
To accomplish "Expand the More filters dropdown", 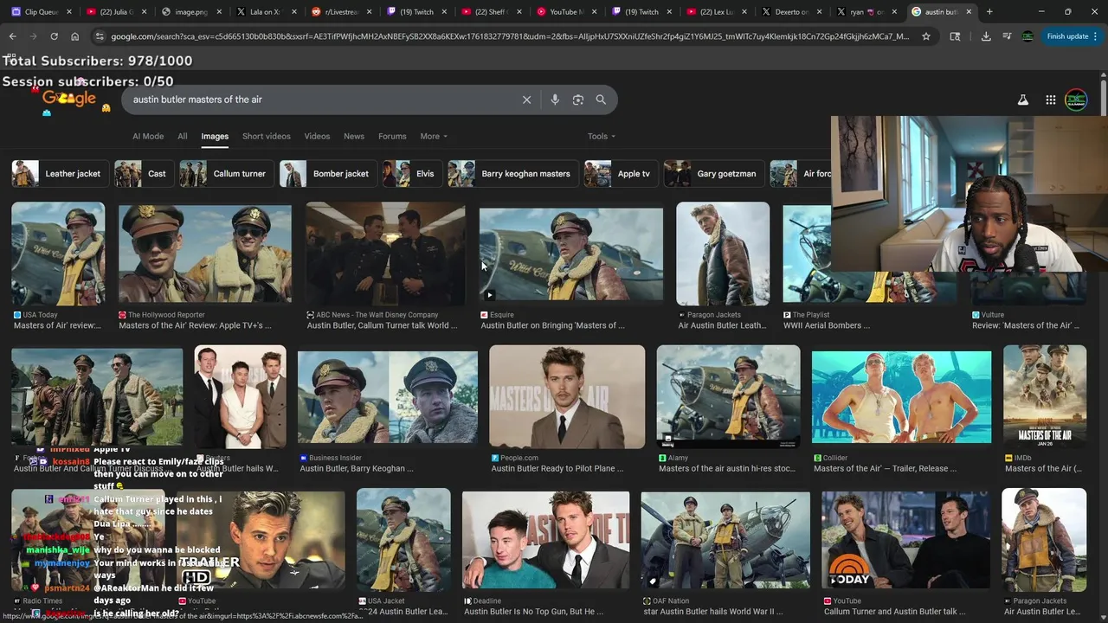I will [x=434, y=136].
